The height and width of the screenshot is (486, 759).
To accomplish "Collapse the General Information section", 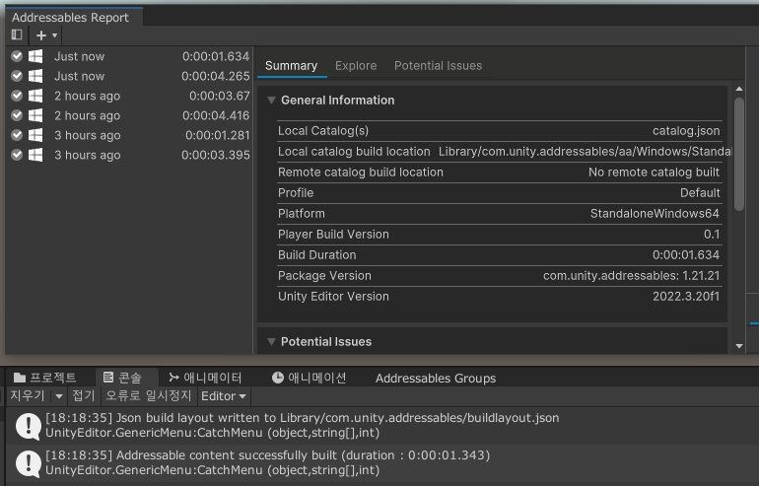I will 271,101.
